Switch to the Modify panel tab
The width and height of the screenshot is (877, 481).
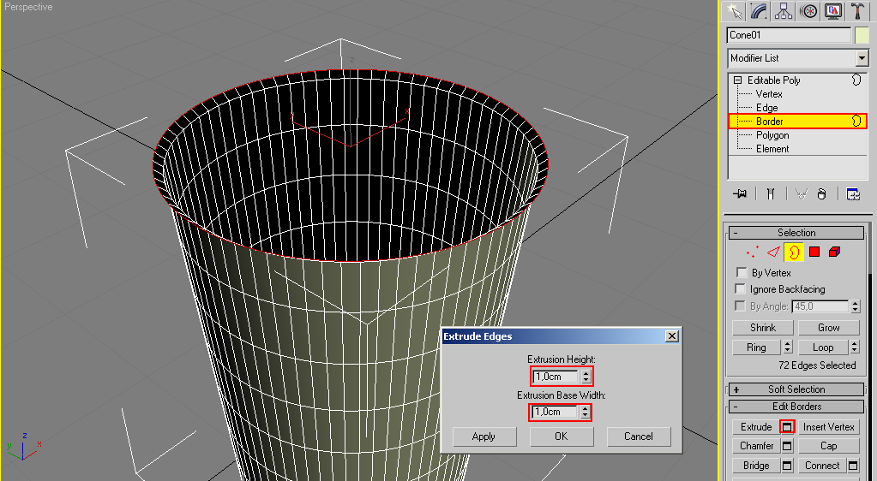point(759,11)
